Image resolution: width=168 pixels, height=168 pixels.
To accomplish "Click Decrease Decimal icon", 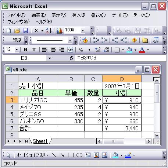I will pos(106,50).
